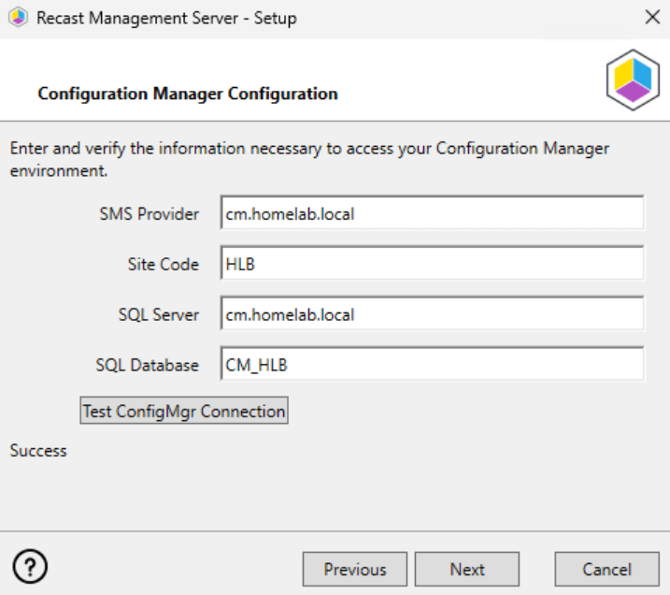This screenshot has width=670, height=595.
Task: Click the SMS Provider label
Action: coord(150,214)
